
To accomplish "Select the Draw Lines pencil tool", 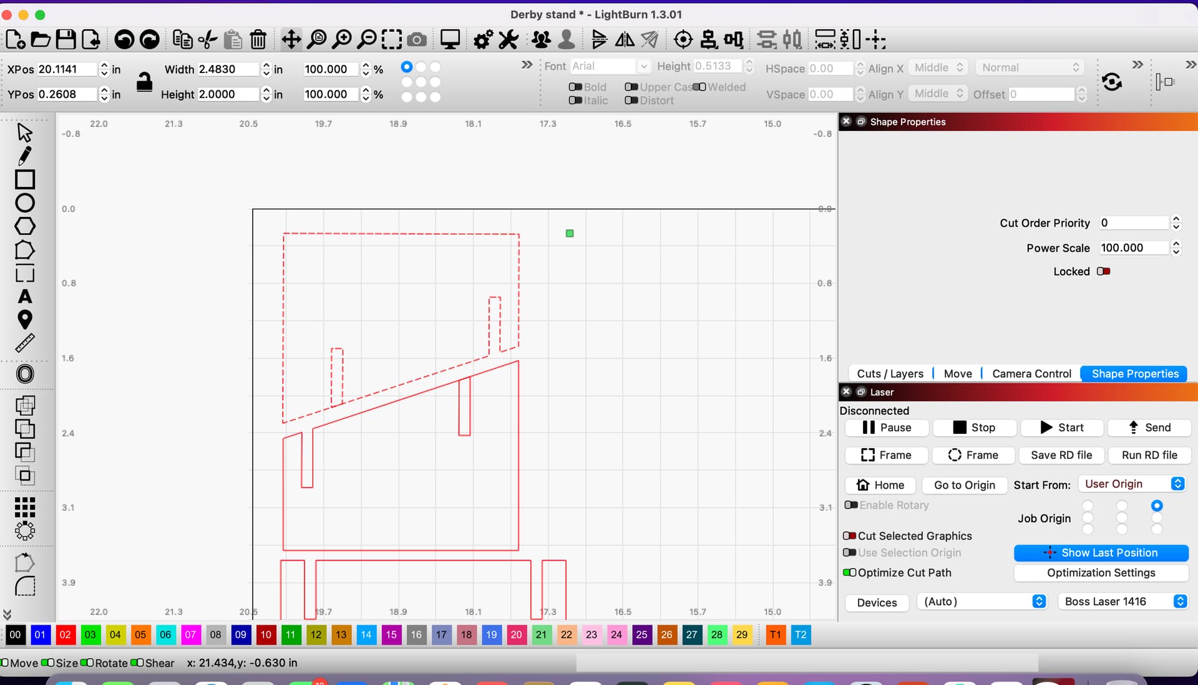I will point(24,156).
